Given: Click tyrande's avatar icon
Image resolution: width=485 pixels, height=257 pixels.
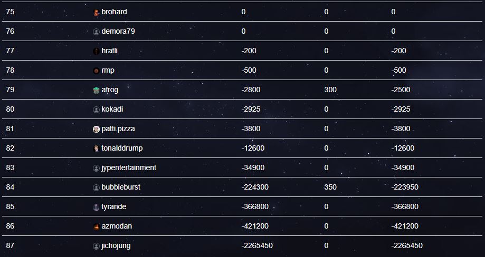Looking at the screenshot, I should click(96, 207).
